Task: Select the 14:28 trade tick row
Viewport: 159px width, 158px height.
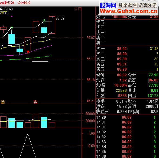Action: coord(127,117)
